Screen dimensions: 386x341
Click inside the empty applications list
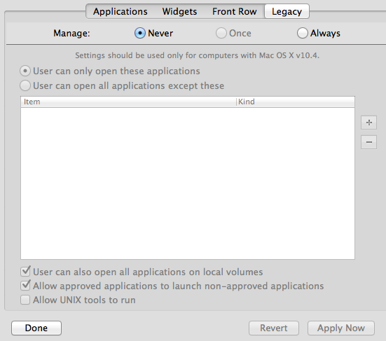(188, 183)
